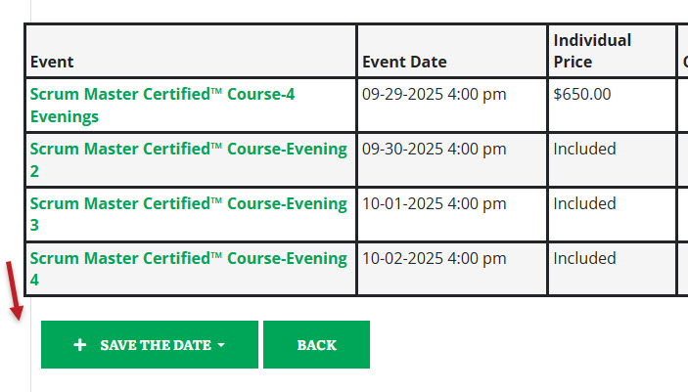Click the Event Date column header
Screen dimensions: 688x392
[x=404, y=62]
